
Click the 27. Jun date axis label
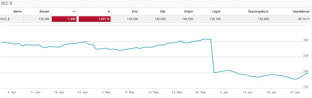point(295,92)
